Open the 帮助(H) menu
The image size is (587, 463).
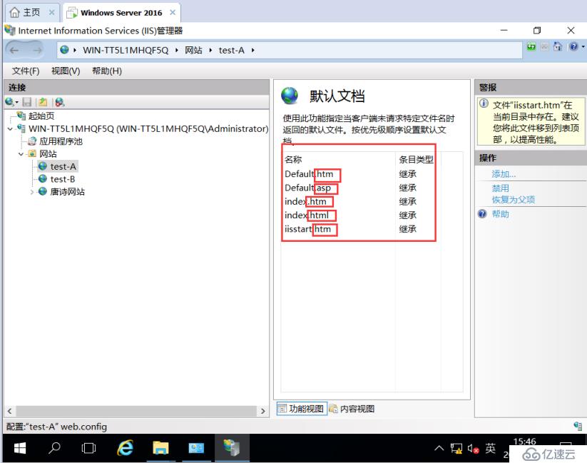[107, 71]
